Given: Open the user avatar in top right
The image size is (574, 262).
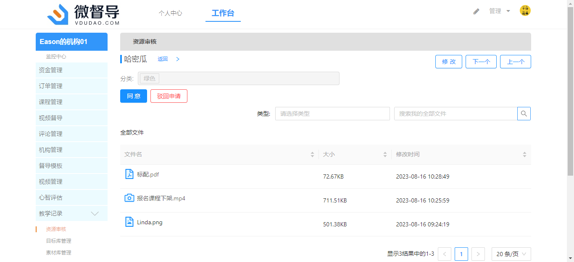Looking at the screenshot, I should (x=525, y=10).
